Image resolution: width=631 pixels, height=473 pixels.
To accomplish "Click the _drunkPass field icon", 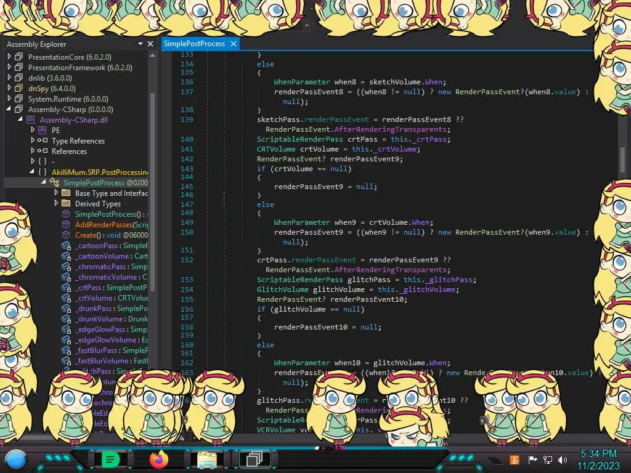I will click(66, 309).
